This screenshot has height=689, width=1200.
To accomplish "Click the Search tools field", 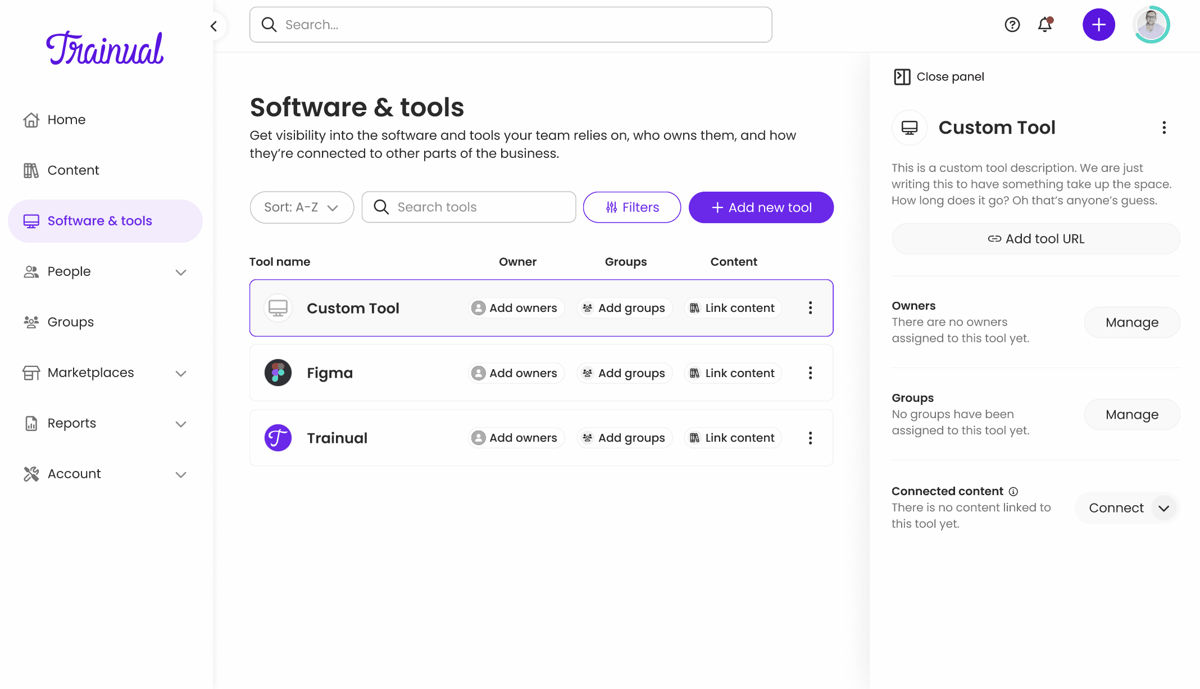I will click(x=469, y=207).
